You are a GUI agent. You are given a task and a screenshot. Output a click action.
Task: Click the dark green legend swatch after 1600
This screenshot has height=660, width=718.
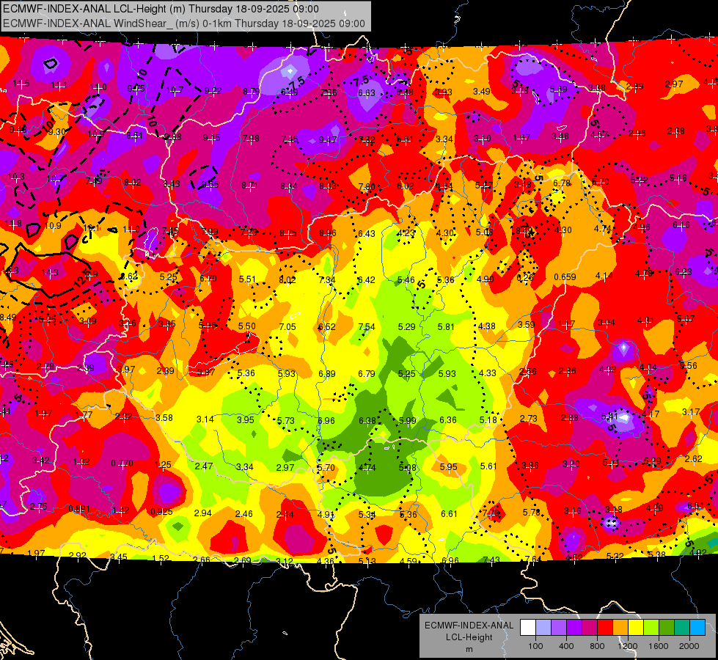[x=667, y=628]
